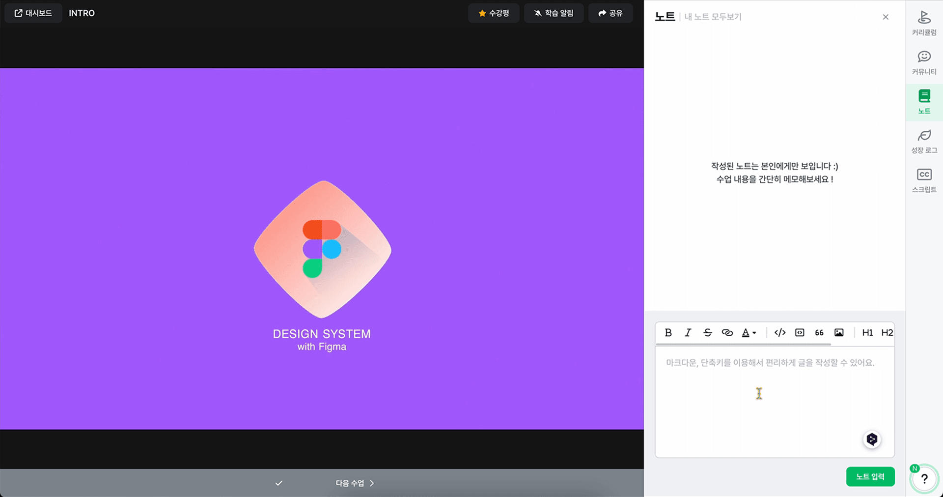This screenshot has width=943, height=497.
Task: Toggle 학습 알림 notifications
Action: (554, 13)
